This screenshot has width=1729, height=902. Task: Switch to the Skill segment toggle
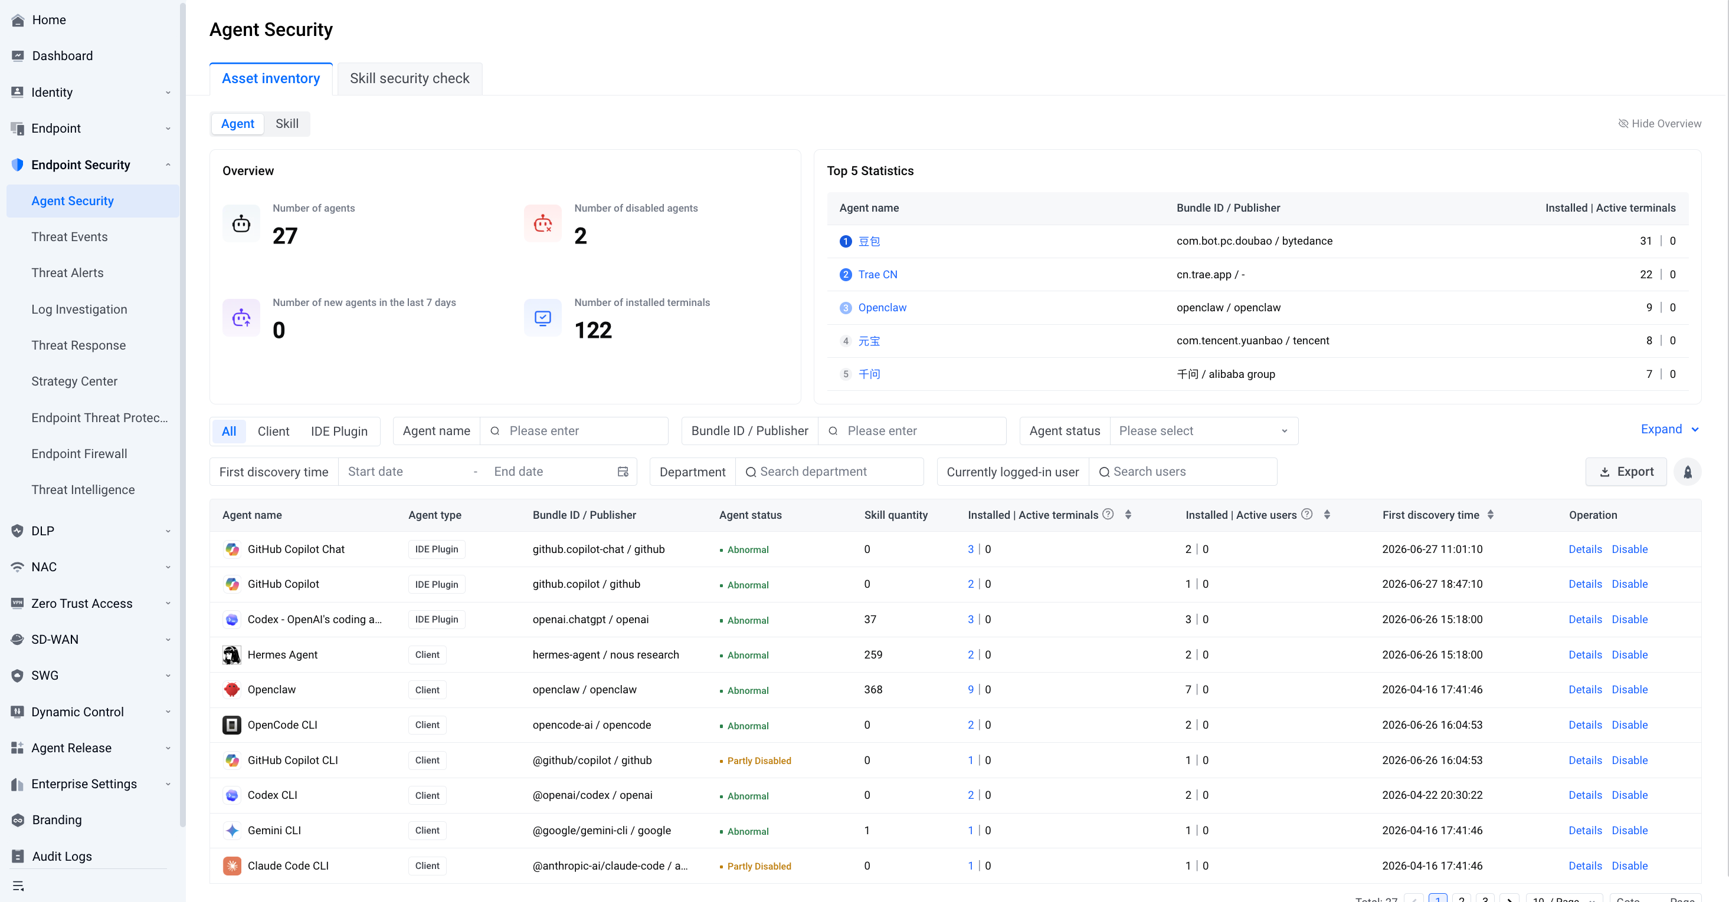[287, 123]
